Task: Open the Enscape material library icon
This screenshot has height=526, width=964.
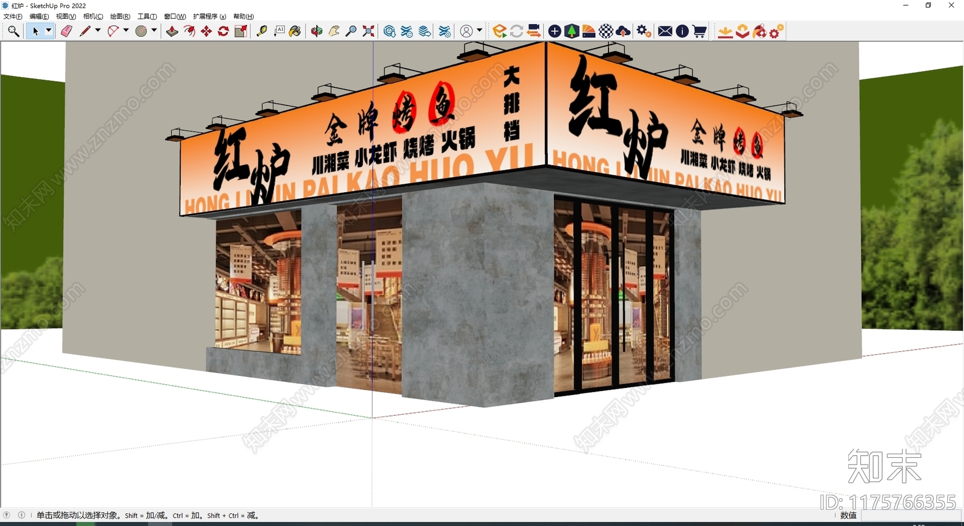Action: pos(589,31)
